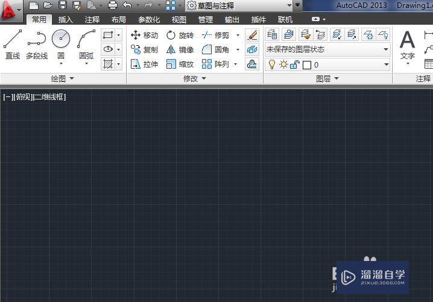The image size is (433, 302).
Task: Click the Offset icon in Modify panel
Action: tap(252, 64)
